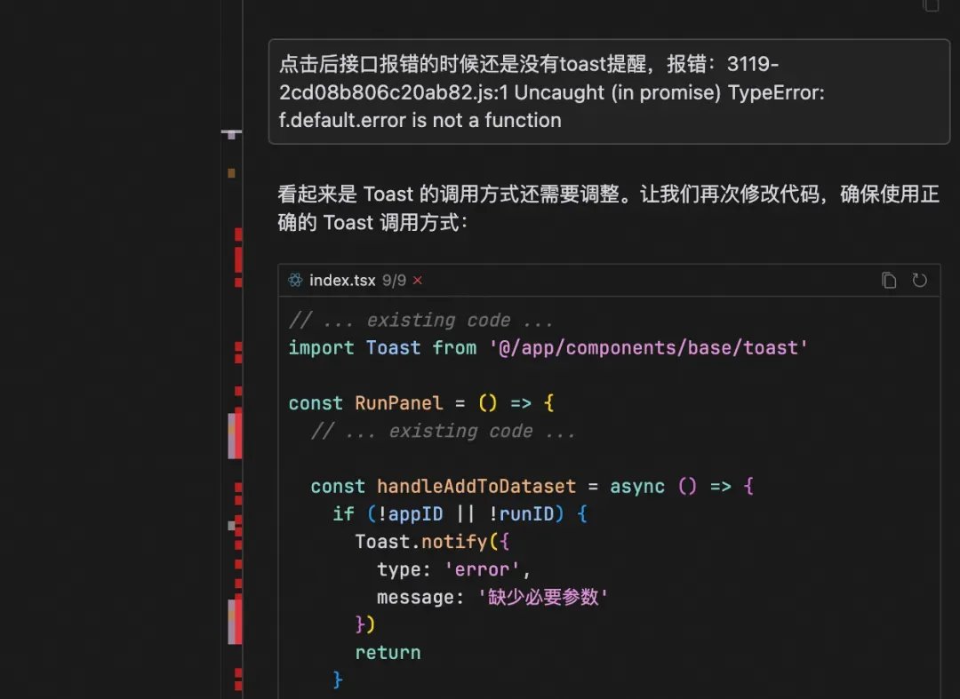Click the '@/app/components/base/toast' import path
This screenshot has width=960, height=699.
tap(648, 348)
